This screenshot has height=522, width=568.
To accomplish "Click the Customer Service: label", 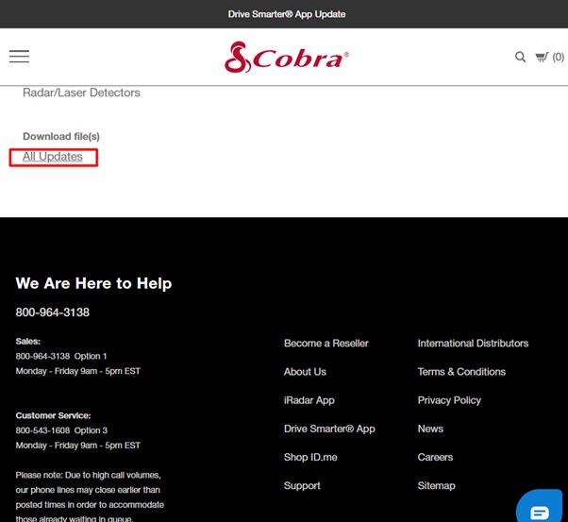I will coord(53,415).
